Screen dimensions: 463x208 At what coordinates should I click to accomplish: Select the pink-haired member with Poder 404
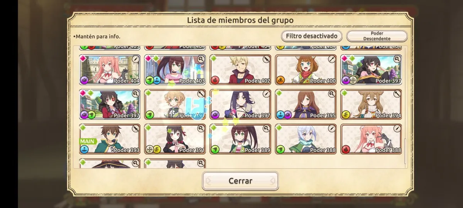click(110, 70)
